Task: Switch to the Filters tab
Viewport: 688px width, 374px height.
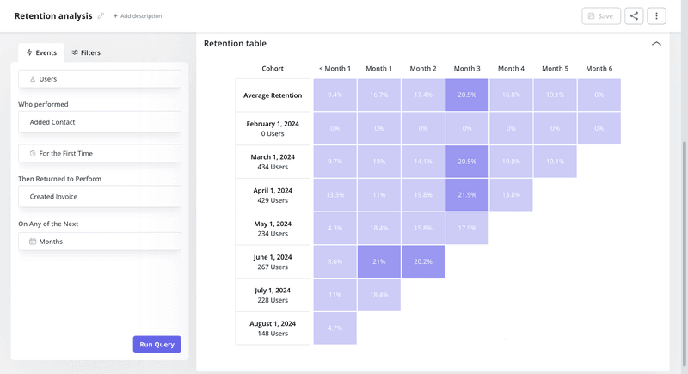Action: [86, 52]
